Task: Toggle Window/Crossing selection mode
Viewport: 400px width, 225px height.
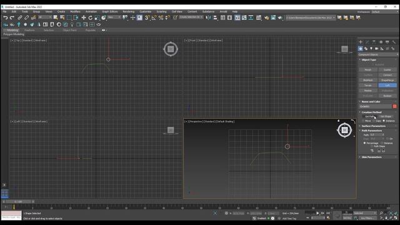Action: [76, 17]
